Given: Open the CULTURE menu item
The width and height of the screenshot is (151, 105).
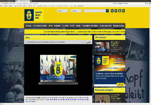Looking at the screenshot, I should pyautogui.click(x=65, y=26).
